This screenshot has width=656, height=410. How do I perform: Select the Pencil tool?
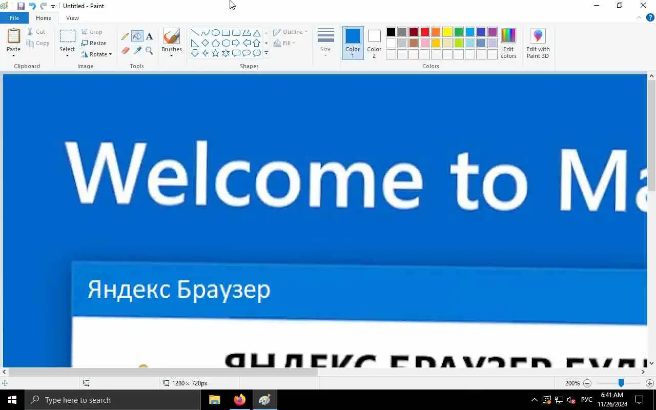[x=125, y=36]
